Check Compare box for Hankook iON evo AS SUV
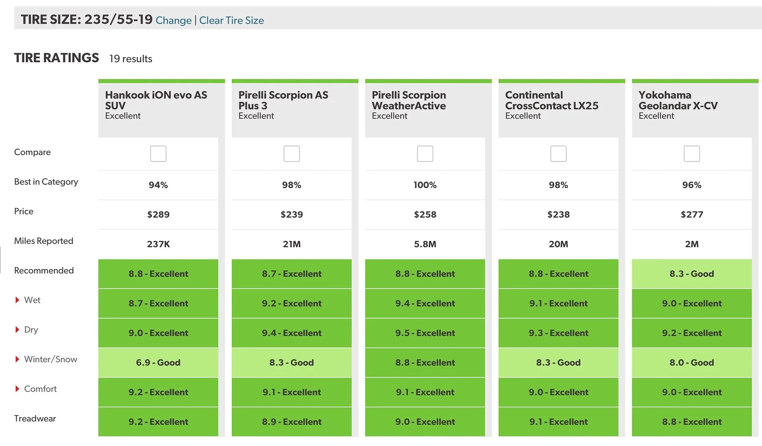 [158, 153]
